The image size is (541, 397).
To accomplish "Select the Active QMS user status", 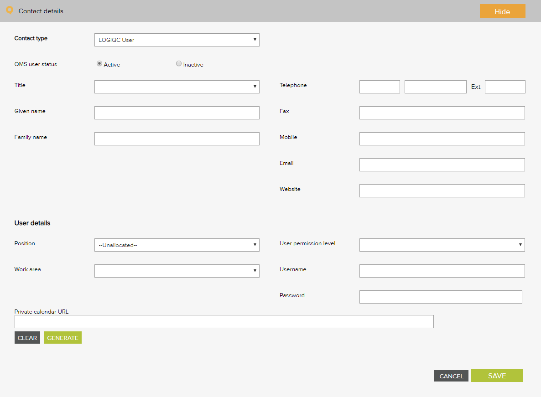I will pyautogui.click(x=99, y=64).
